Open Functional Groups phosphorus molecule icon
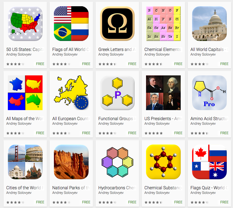 117,93
